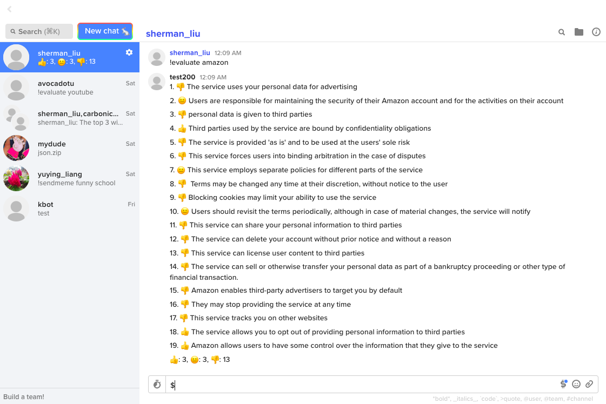Click yuying_liang flower profile picture
606x404 pixels.
pyautogui.click(x=16, y=178)
